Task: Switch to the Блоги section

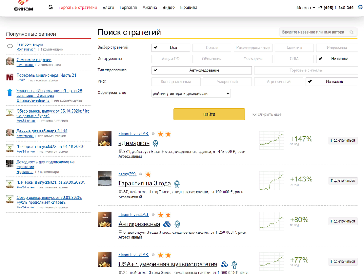Action: [108, 8]
